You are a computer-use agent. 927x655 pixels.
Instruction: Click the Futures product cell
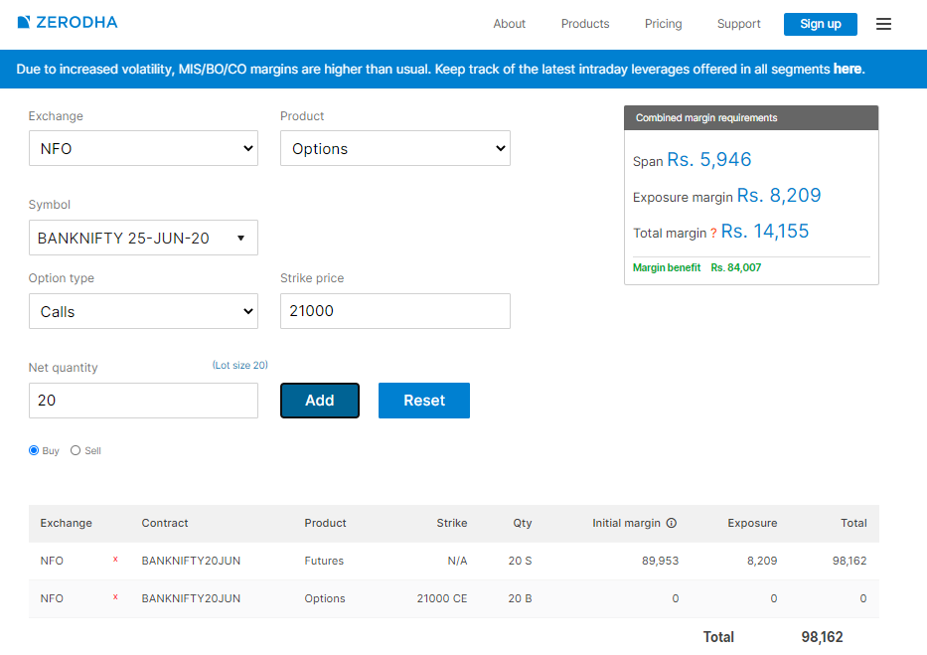[x=324, y=561]
